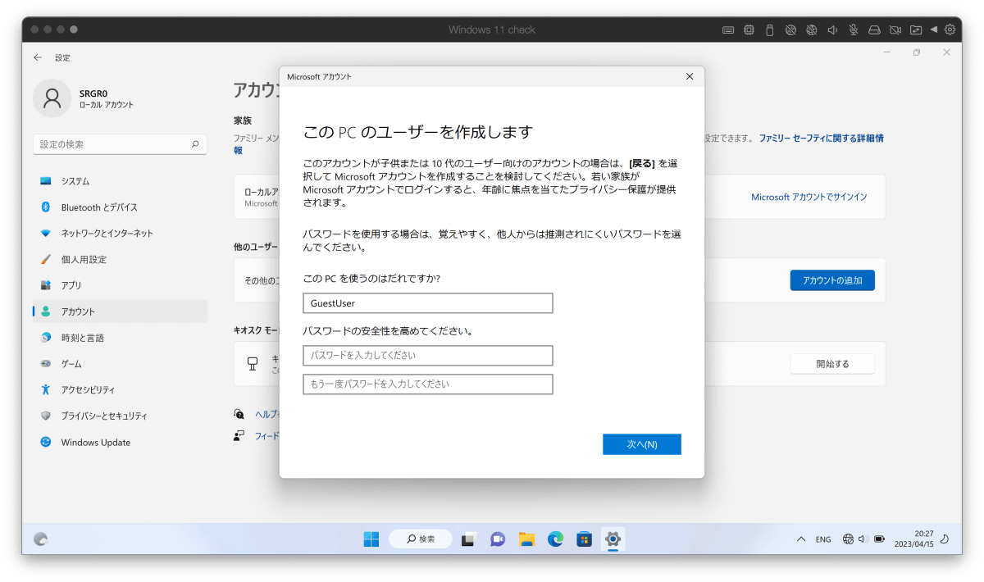Click the Settings gear in taskbar
The height and width of the screenshot is (582, 984).
pyautogui.click(x=613, y=539)
